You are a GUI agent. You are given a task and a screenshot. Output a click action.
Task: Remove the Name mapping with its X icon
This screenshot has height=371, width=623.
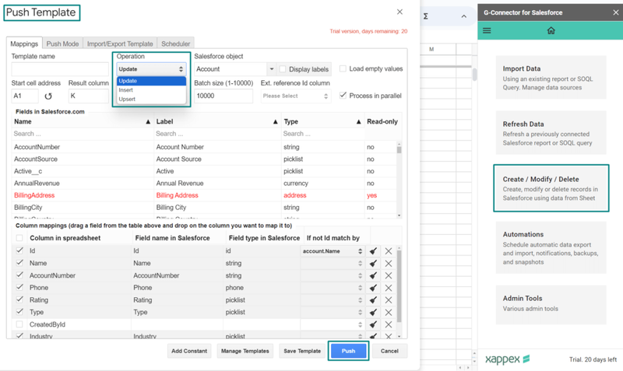pyautogui.click(x=388, y=264)
